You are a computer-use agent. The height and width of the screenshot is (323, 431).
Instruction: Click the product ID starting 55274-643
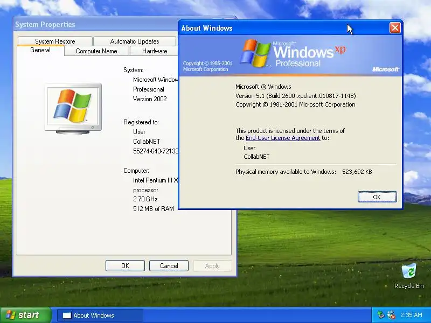coord(156,151)
